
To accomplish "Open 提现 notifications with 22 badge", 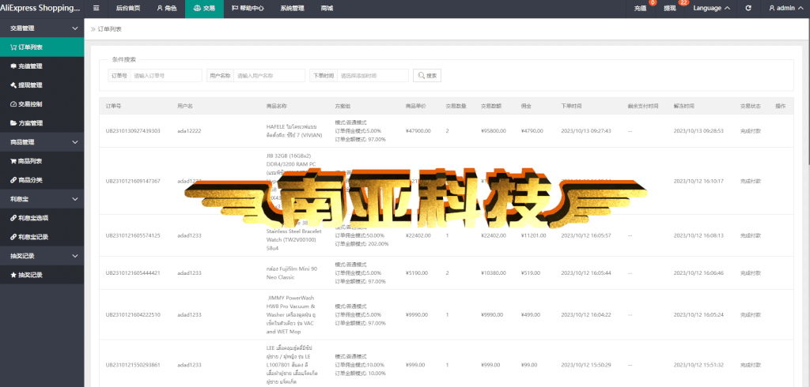I will tap(670, 8).
